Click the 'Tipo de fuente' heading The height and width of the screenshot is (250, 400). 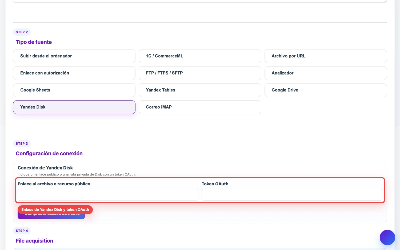click(x=34, y=42)
